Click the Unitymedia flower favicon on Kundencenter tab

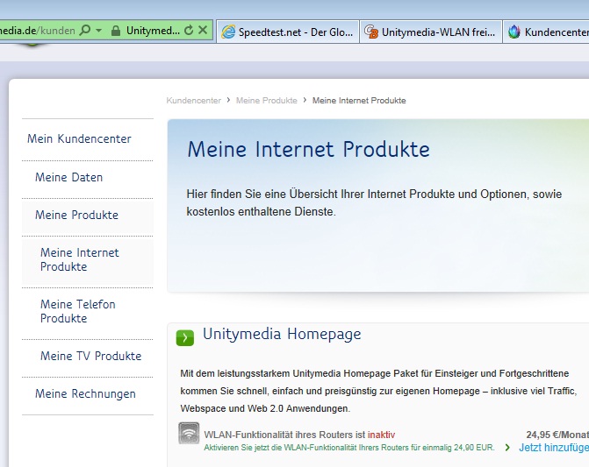tap(514, 32)
